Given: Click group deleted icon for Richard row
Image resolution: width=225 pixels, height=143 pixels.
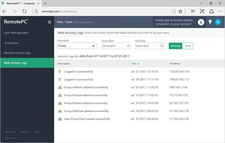Looking at the screenshot, I should coord(60,103).
